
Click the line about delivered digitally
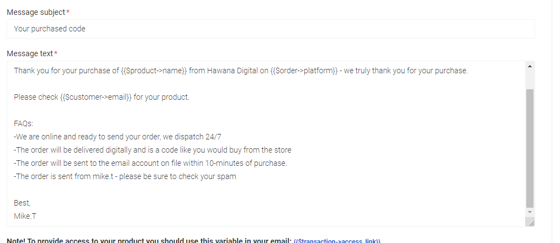pos(152,150)
